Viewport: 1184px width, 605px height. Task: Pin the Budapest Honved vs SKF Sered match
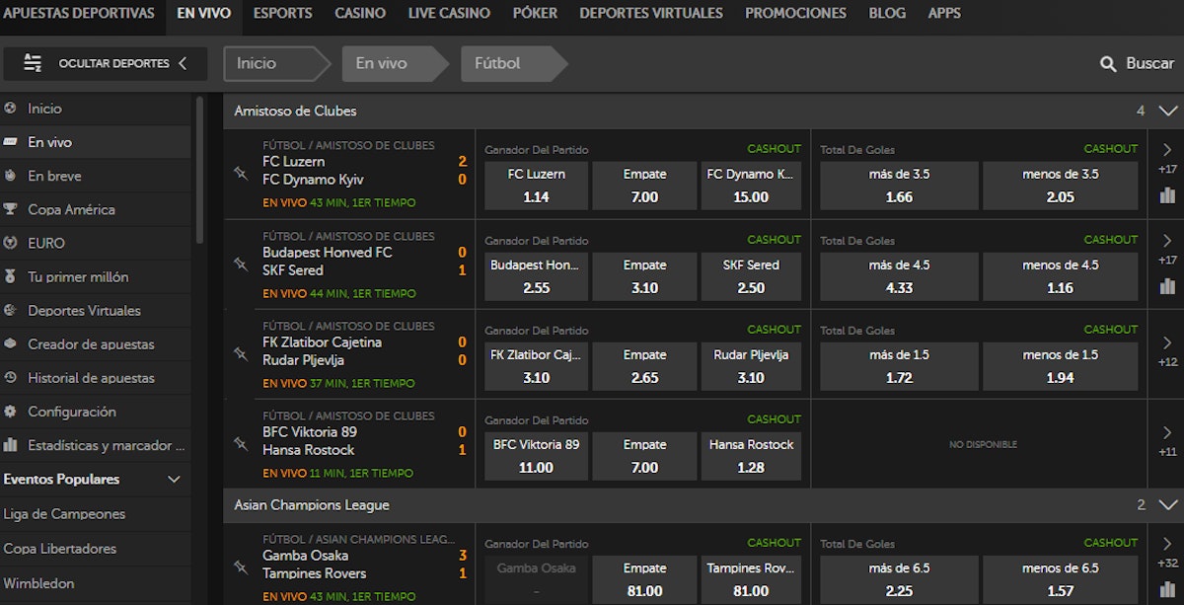tap(240, 264)
